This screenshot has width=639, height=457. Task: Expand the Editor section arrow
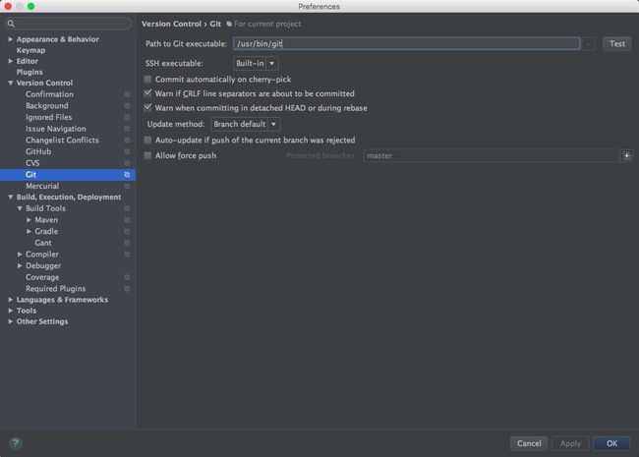pos(11,61)
